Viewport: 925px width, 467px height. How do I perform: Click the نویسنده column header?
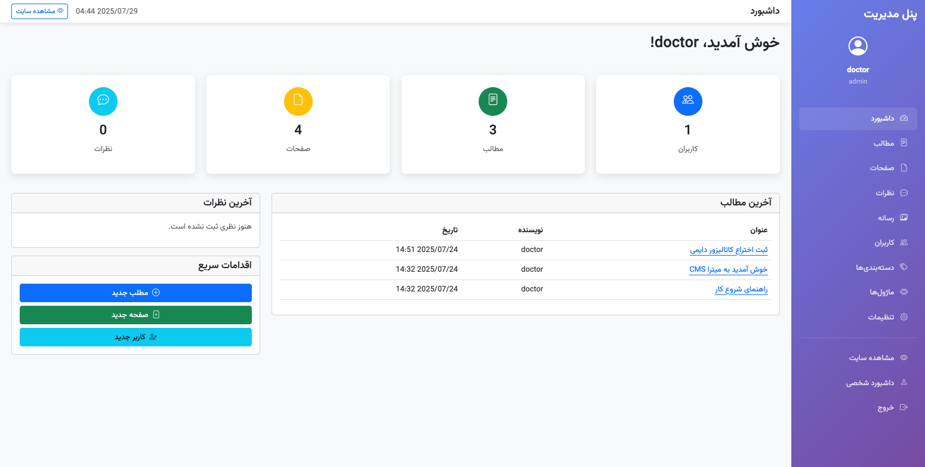pyautogui.click(x=531, y=230)
